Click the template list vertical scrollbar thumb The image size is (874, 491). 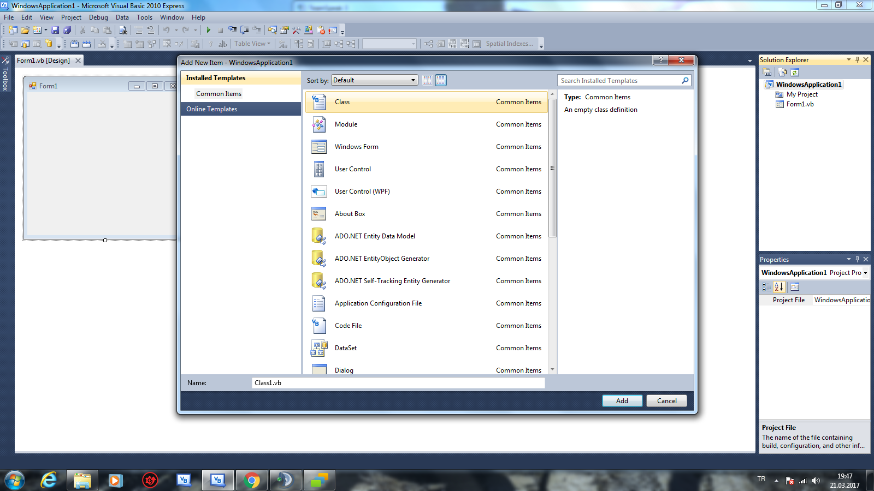[552, 167]
